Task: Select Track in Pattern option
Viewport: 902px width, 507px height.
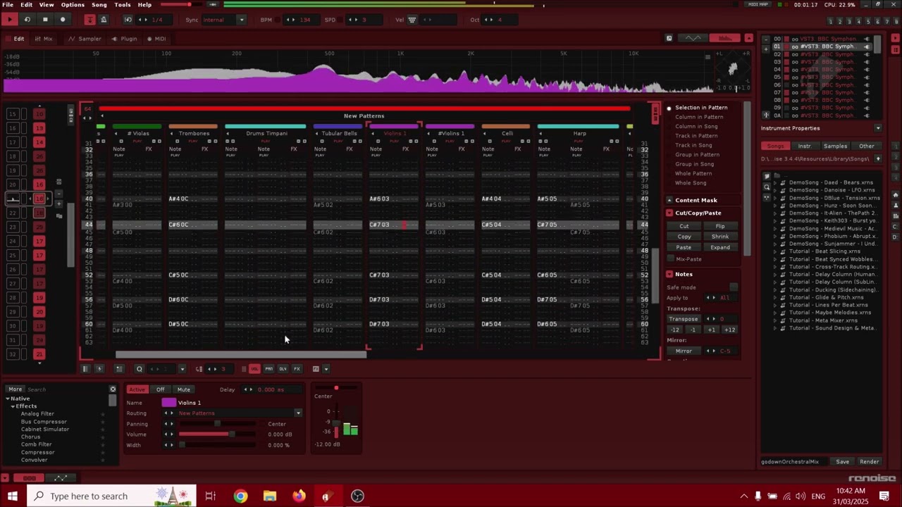Action: (696, 136)
